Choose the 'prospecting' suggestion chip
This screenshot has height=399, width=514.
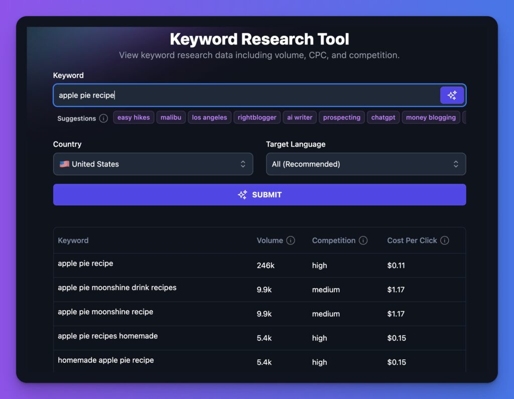point(341,117)
